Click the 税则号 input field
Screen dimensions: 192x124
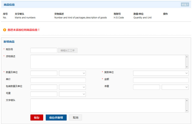(x=44, y=50)
